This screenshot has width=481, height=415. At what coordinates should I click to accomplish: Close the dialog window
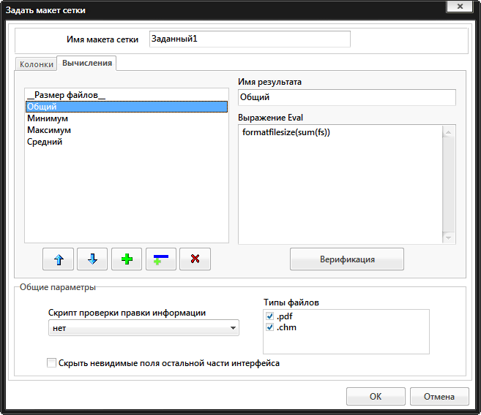460,6
